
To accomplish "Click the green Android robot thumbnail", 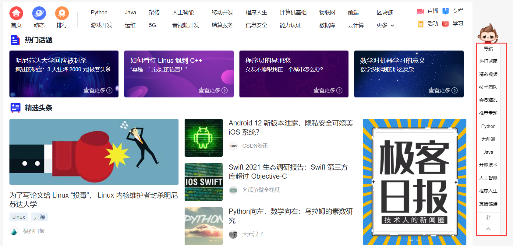I will (203, 138).
